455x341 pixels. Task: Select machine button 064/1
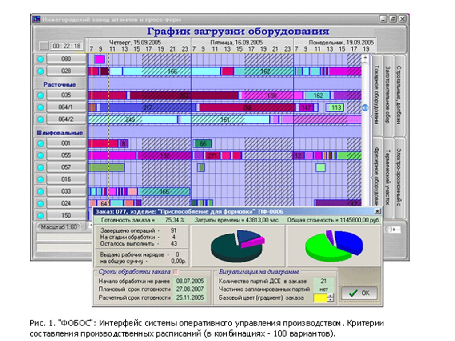(66, 107)
